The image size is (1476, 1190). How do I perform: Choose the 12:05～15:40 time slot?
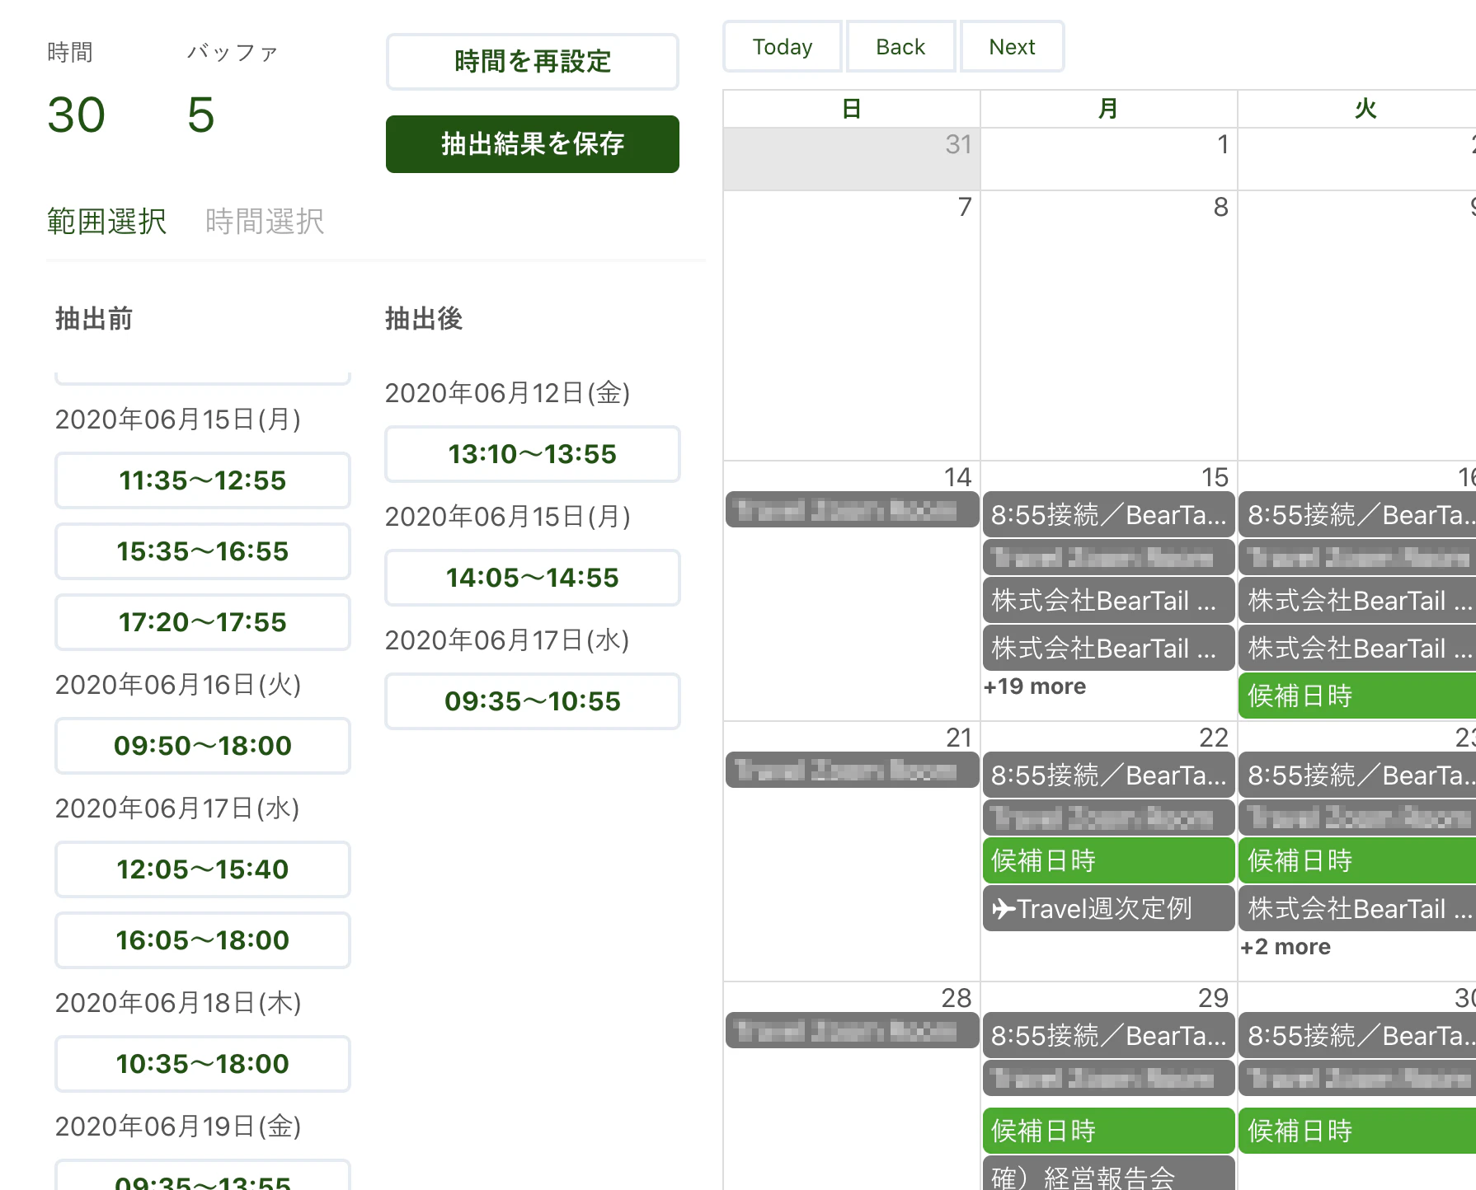pos(202,869)
